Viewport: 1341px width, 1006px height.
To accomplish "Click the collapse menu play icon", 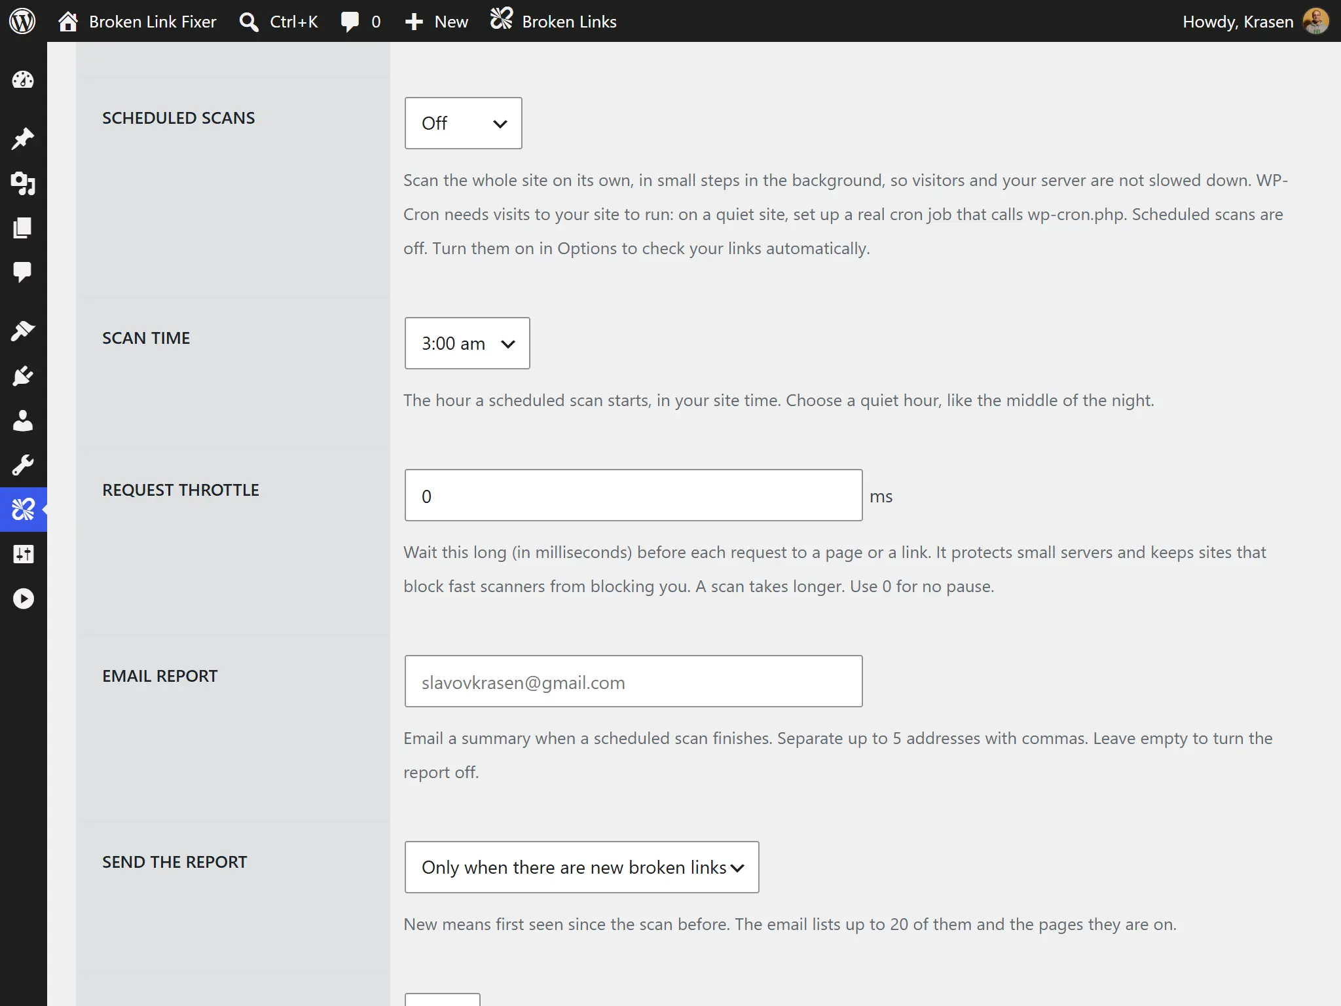I will (23, 599).
